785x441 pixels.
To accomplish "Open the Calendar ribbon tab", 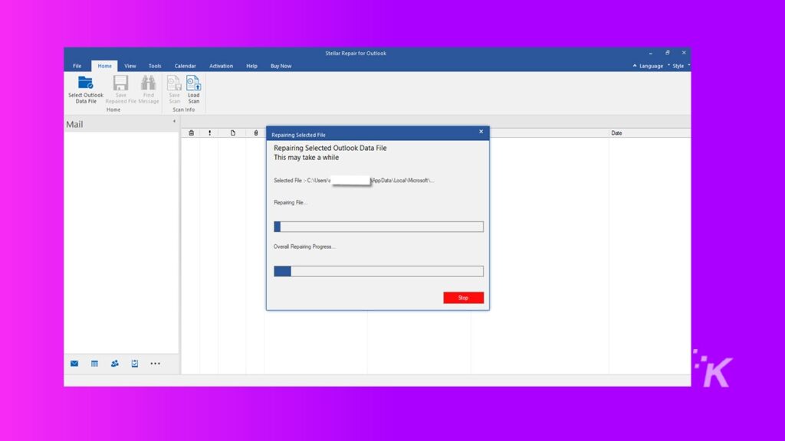I will click(186, 66).
